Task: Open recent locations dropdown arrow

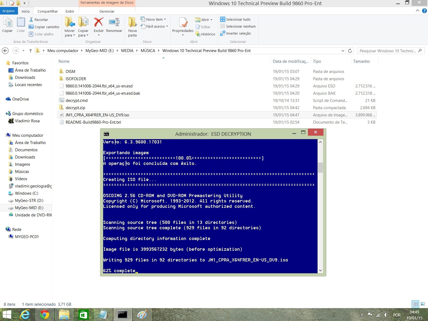Action: (23, 51)
